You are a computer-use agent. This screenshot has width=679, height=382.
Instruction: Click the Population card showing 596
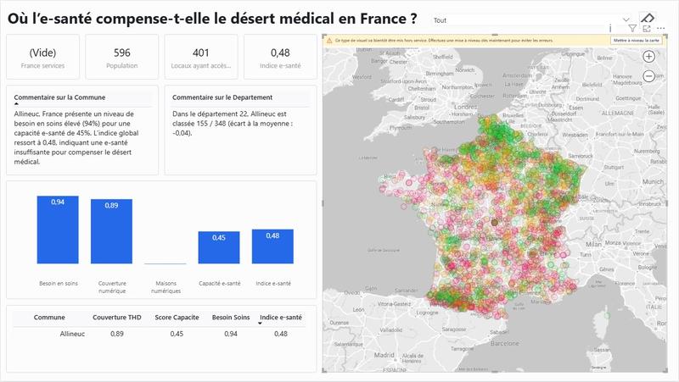tap(121, 57)
